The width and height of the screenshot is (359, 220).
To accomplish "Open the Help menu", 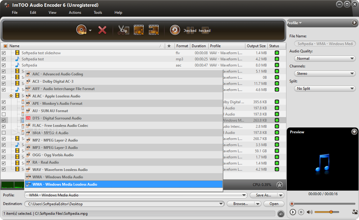I will [118, 13].
